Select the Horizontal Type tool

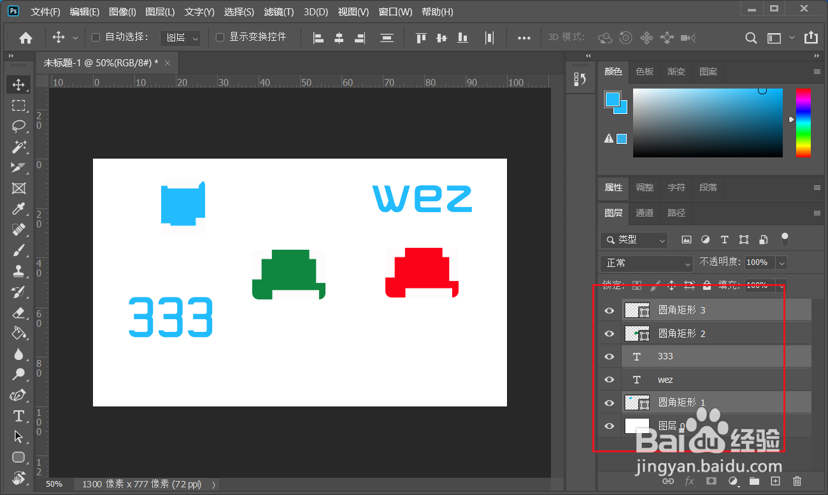point(18,416)
